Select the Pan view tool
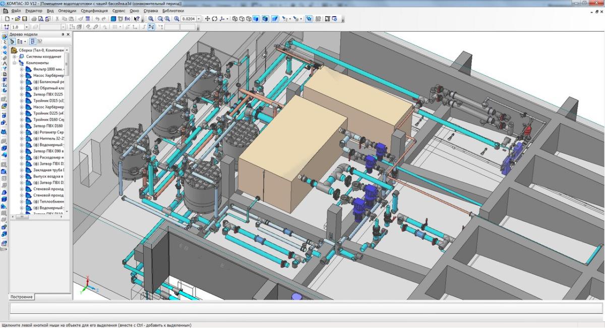The image size is (605, 328). [x=207, y=19]
